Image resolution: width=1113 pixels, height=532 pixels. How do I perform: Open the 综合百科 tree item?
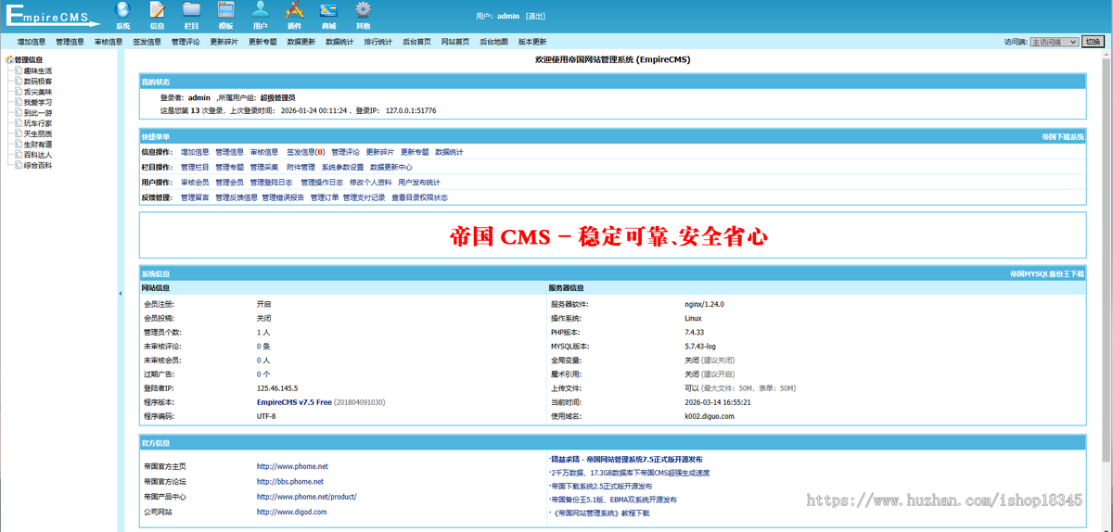(x=38, y=165)
